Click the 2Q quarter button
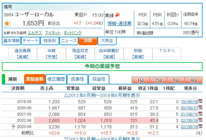Image resolution: width=206 pixels, height=140 pixels. (x=158, y=80)
